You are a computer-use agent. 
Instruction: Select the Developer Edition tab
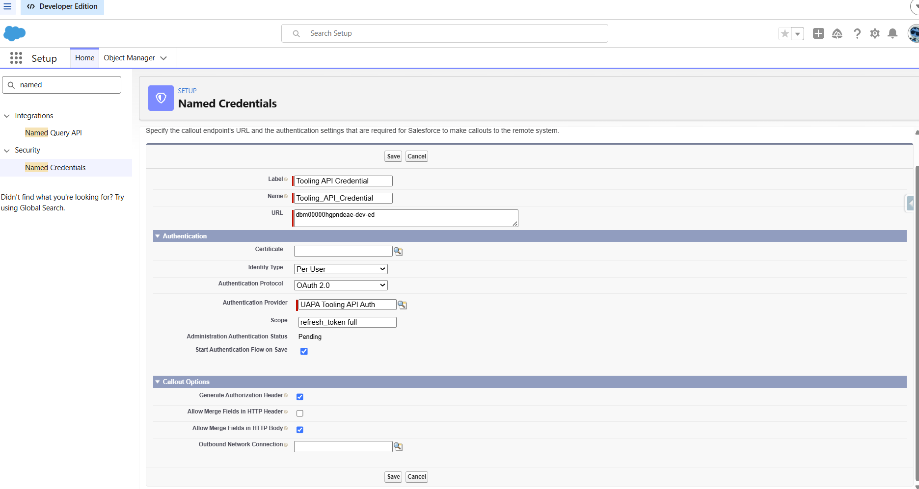coord(62,7)
